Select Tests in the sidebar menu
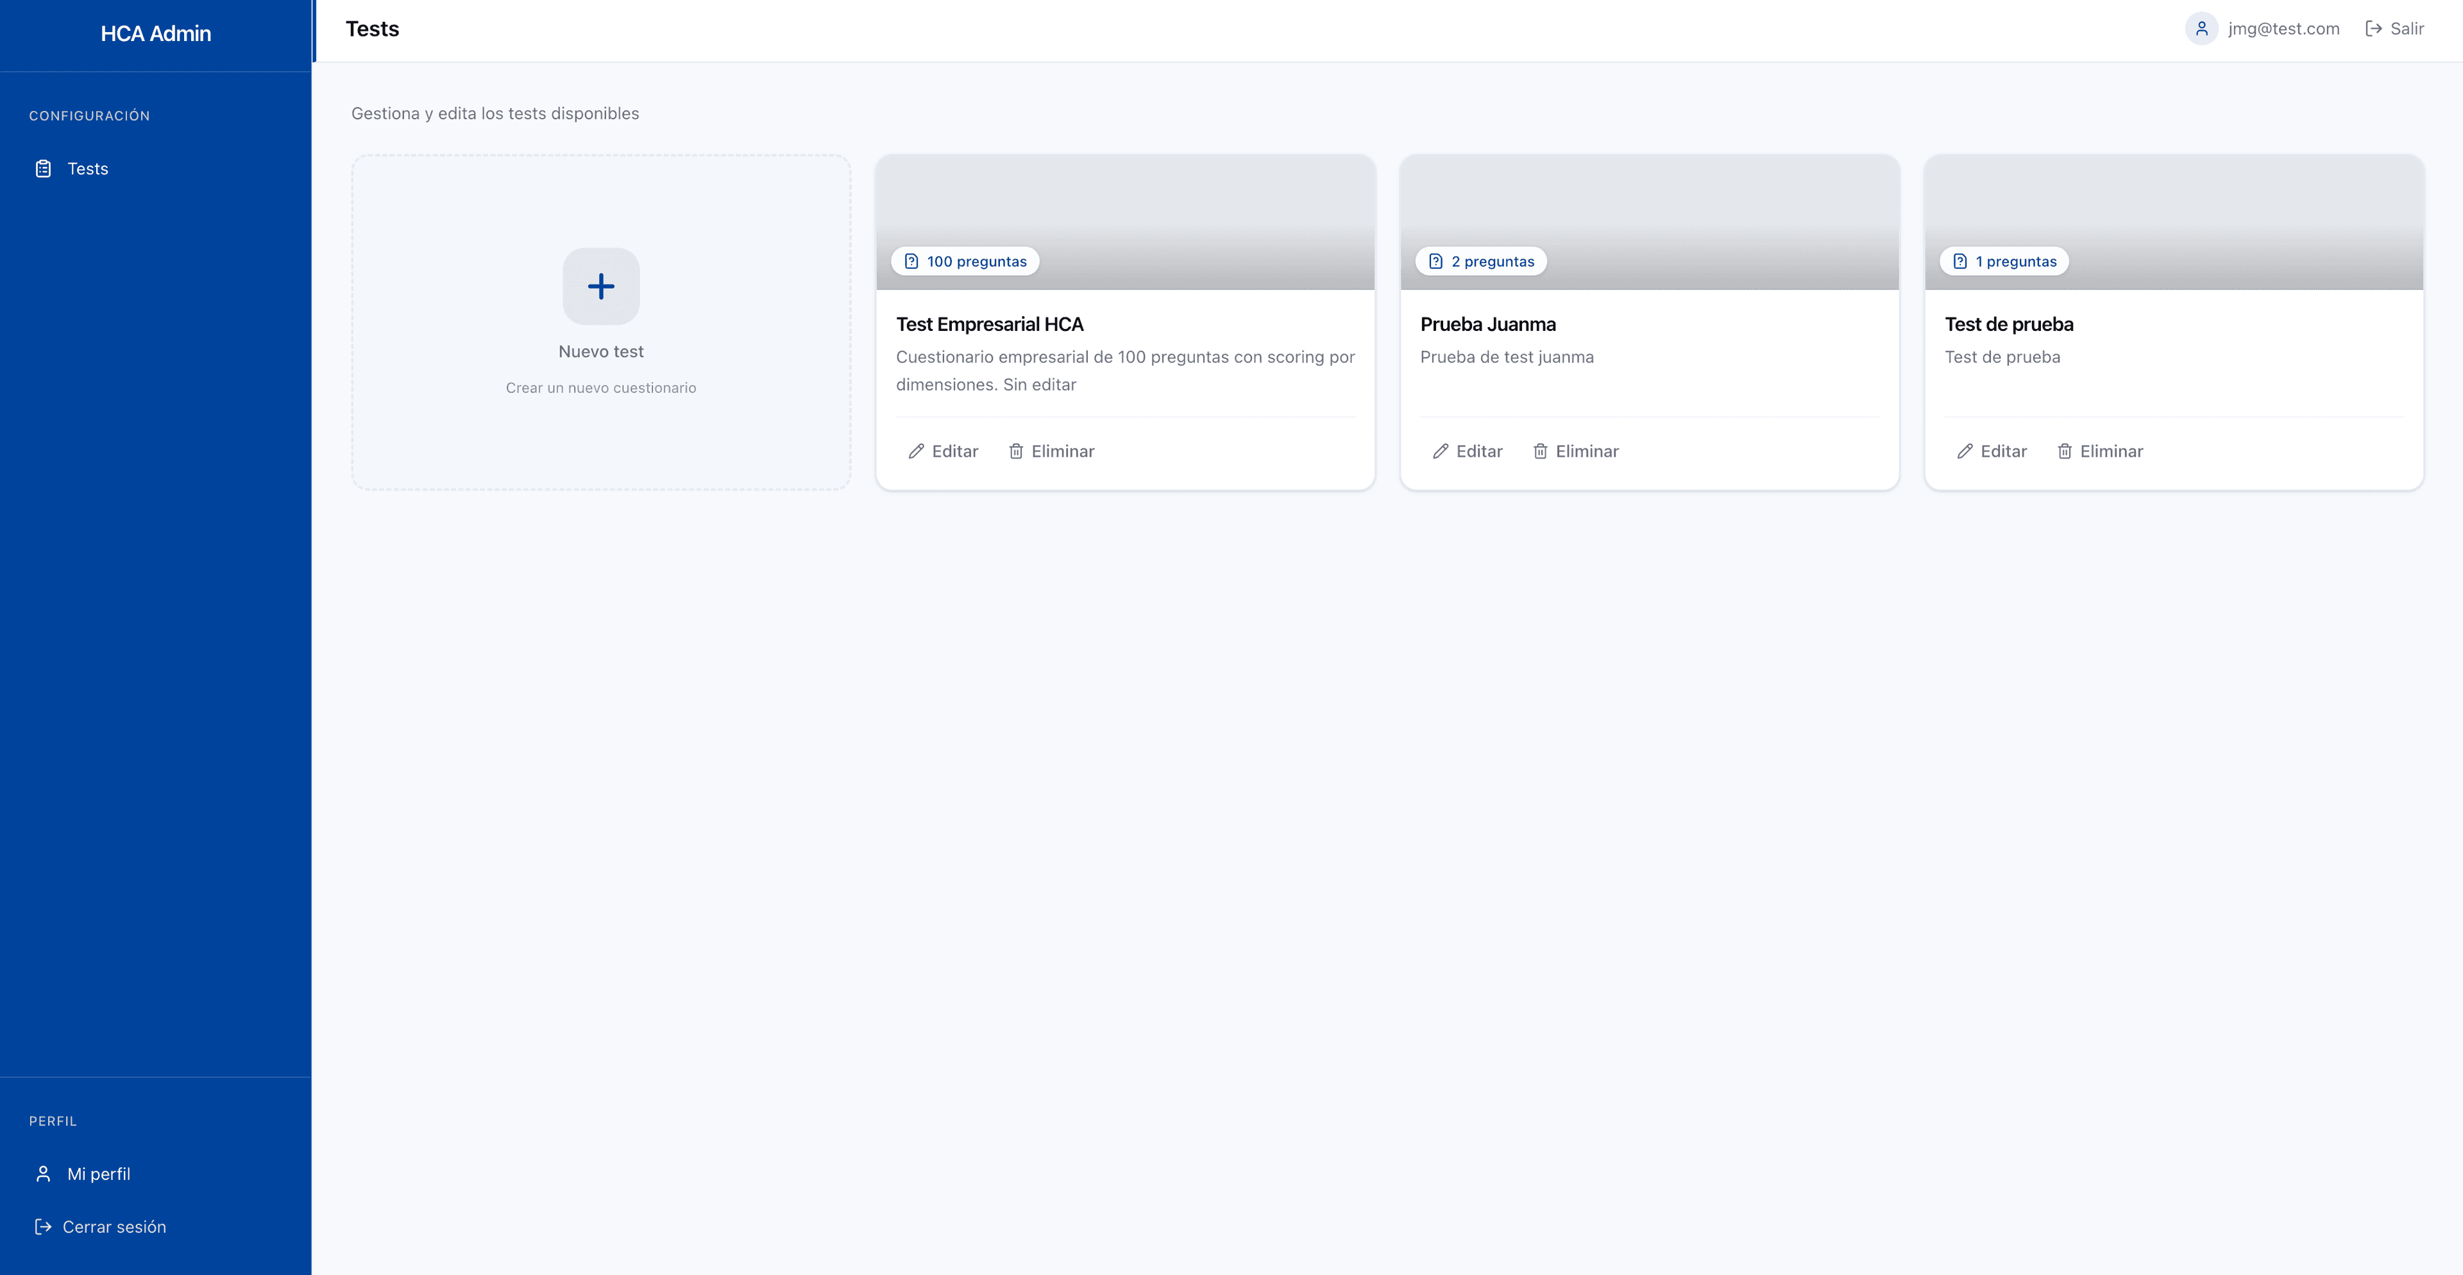 click(x=88, y=168)
